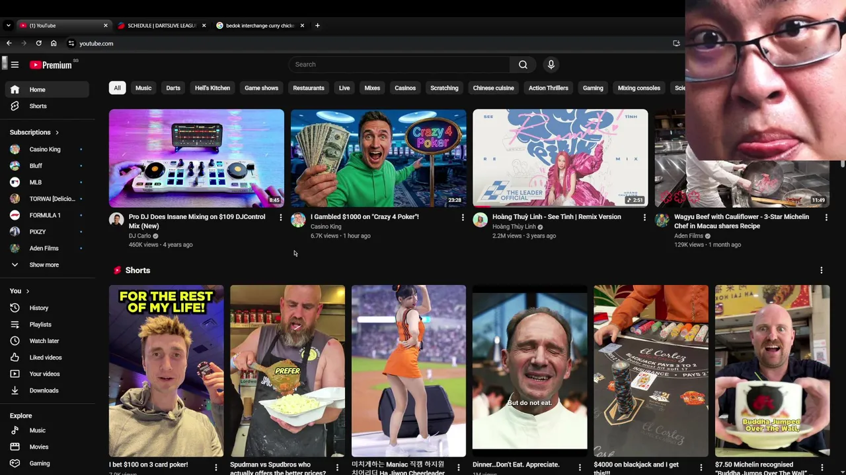Open History in sidebar
846x475 pixels.
46,308
